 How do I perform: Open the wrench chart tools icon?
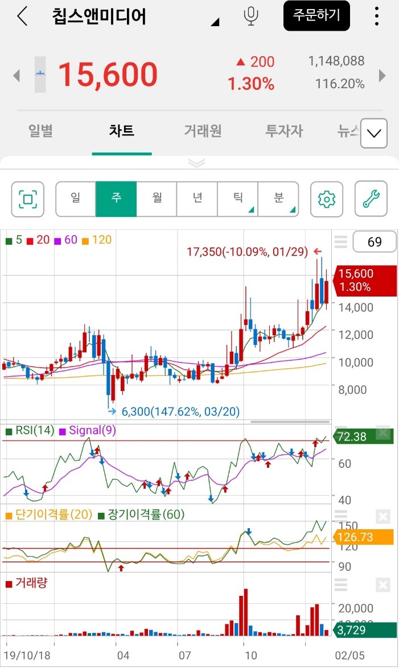coord(371,199)
